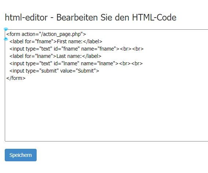208x173 pixels.
Task: Click the submit input code line
Action: 54,71
